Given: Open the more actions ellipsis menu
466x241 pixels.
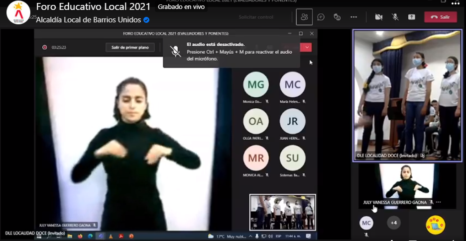Looking at the screenshot, I should (353, 17).
